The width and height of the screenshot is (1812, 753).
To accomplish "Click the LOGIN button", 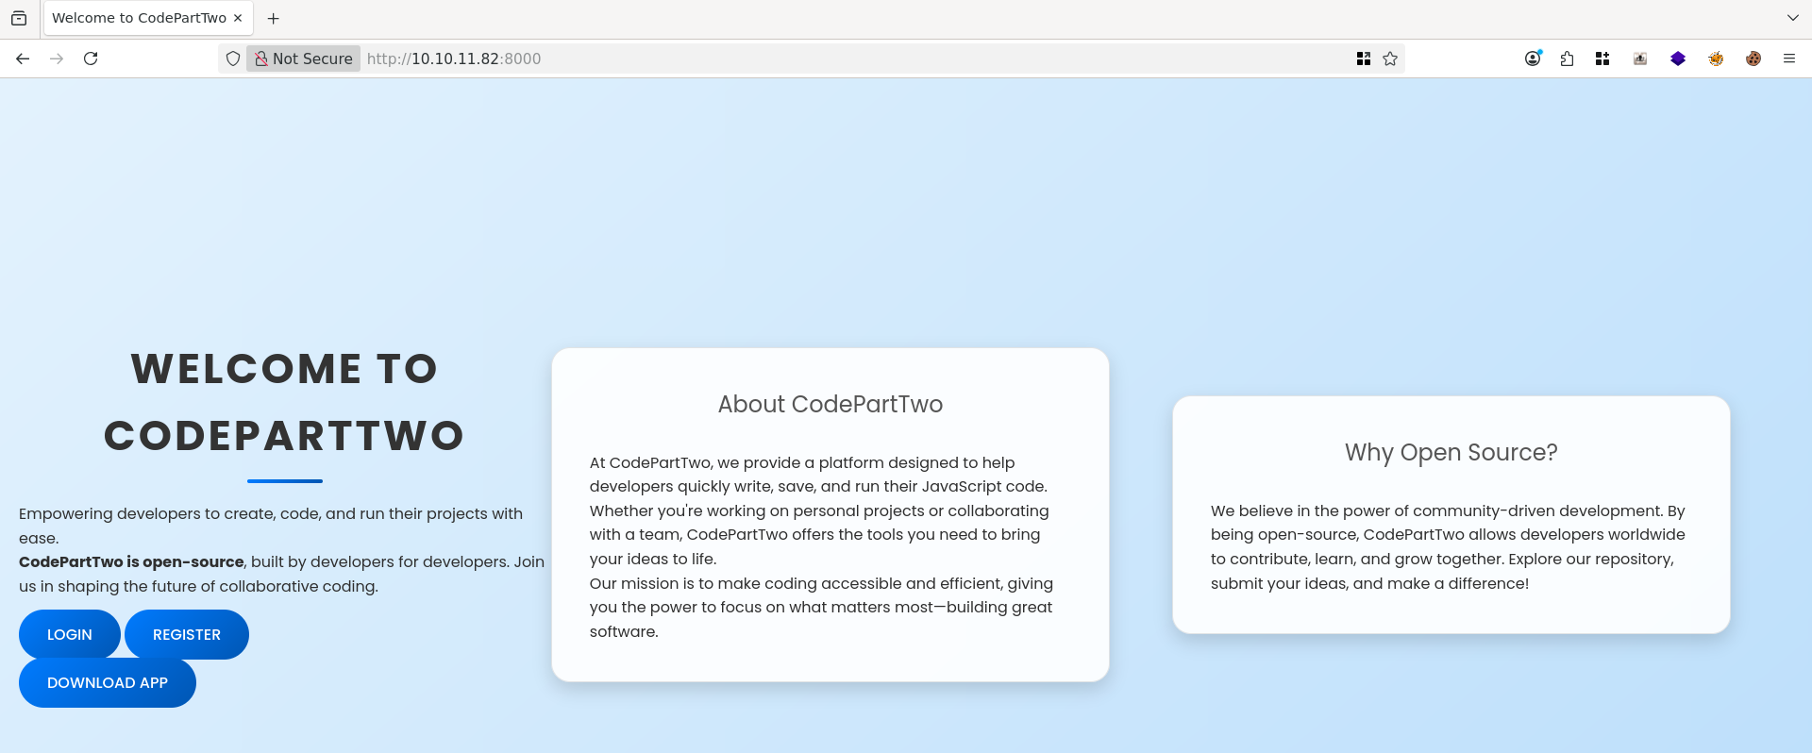I will 70,634.
